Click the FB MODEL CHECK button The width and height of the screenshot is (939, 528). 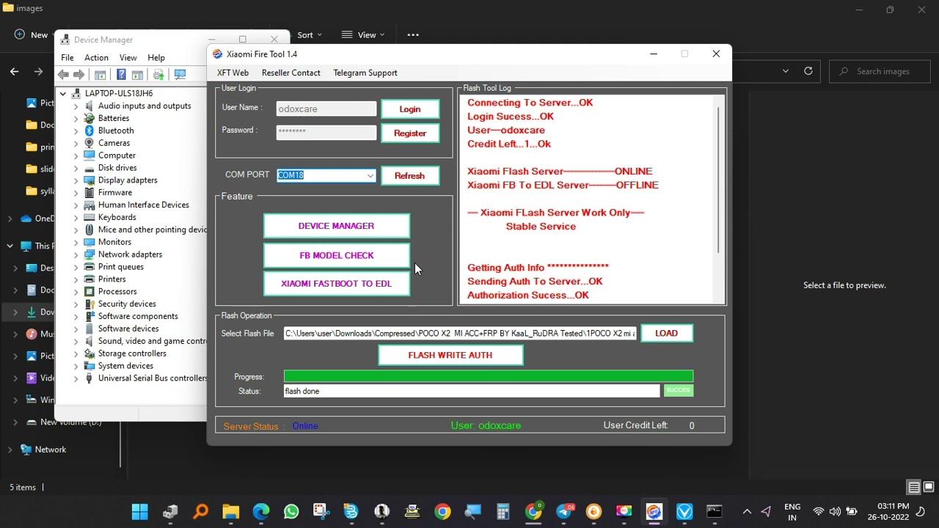click(337, 255)
